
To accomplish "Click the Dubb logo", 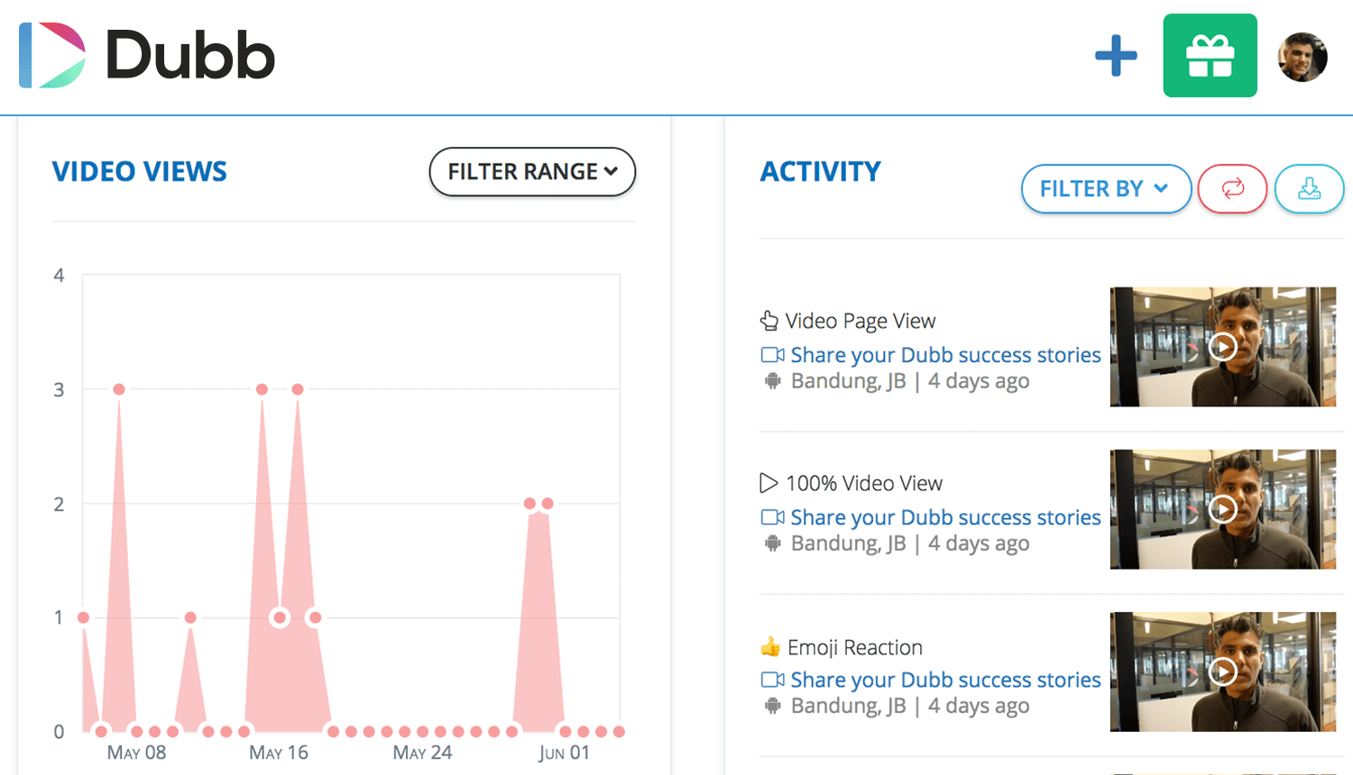I will point(146,56).
